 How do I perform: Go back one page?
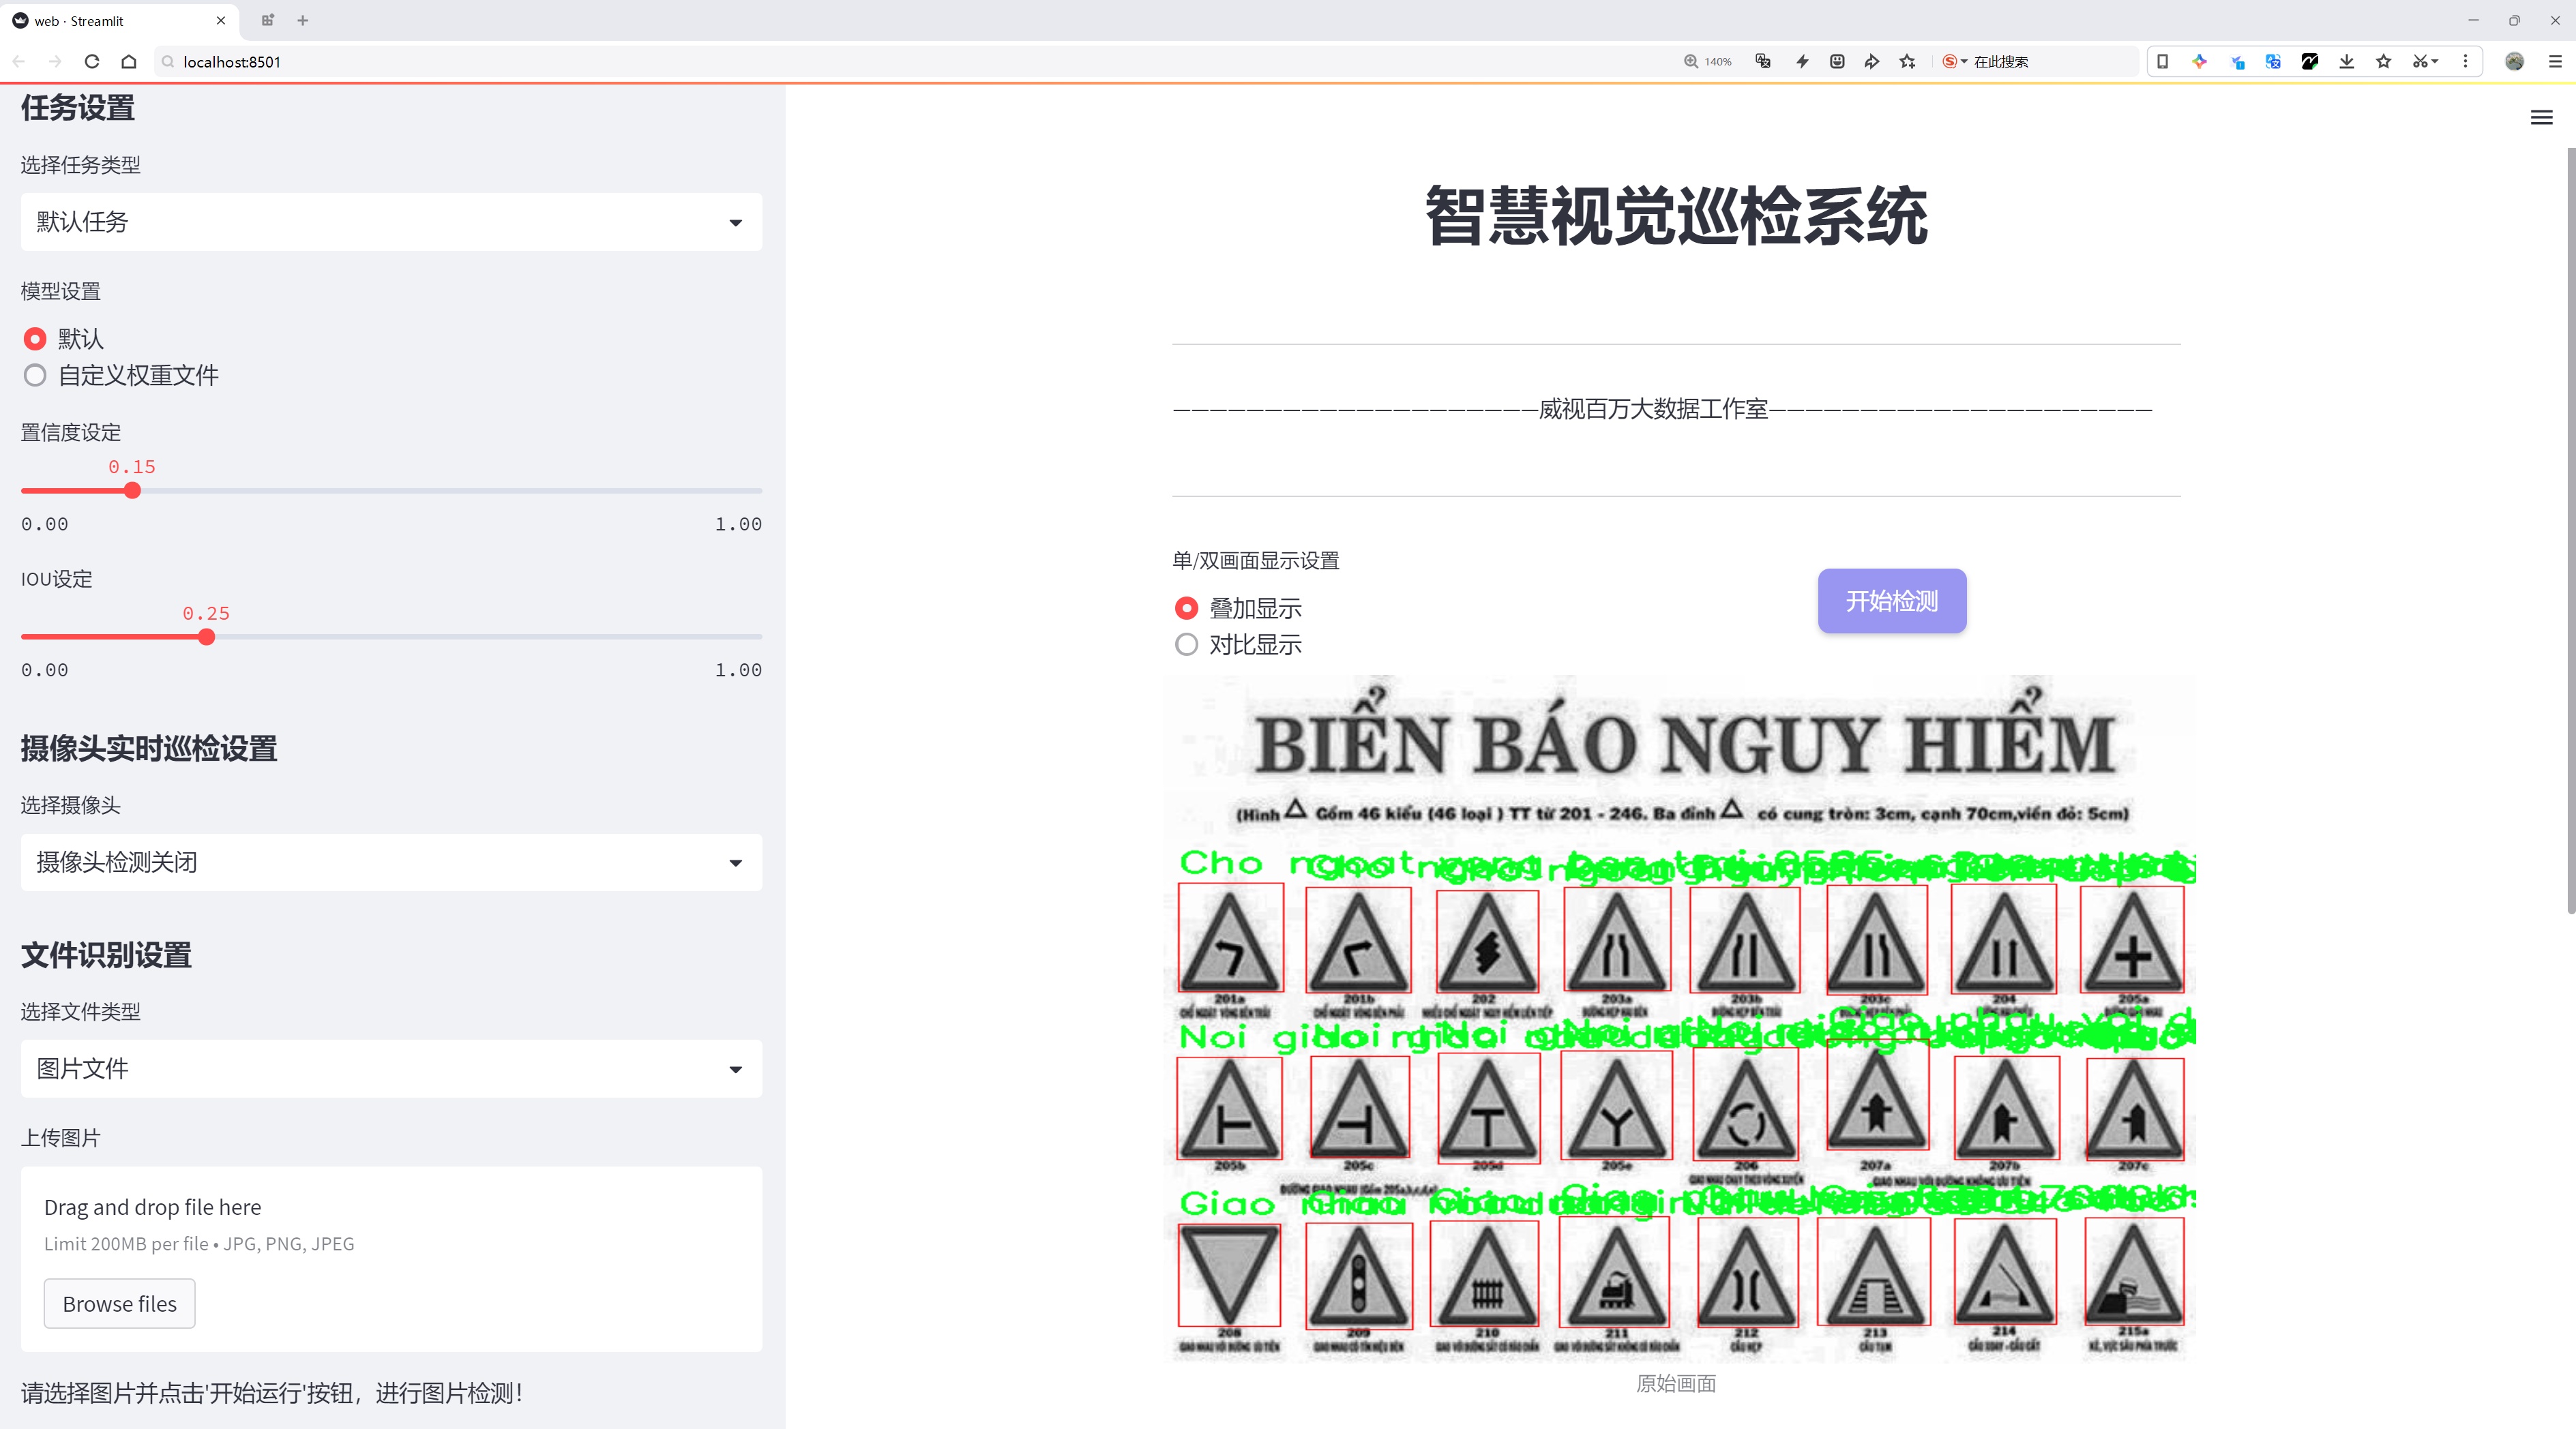(x=19, y=62)
